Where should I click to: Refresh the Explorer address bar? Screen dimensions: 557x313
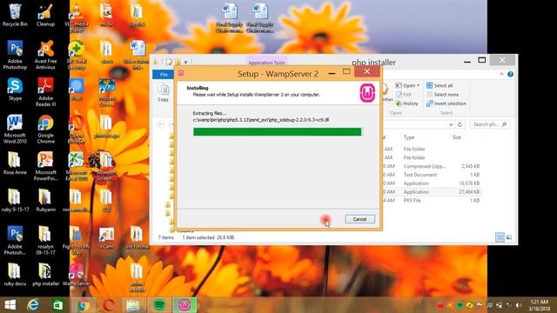[460, 124]
